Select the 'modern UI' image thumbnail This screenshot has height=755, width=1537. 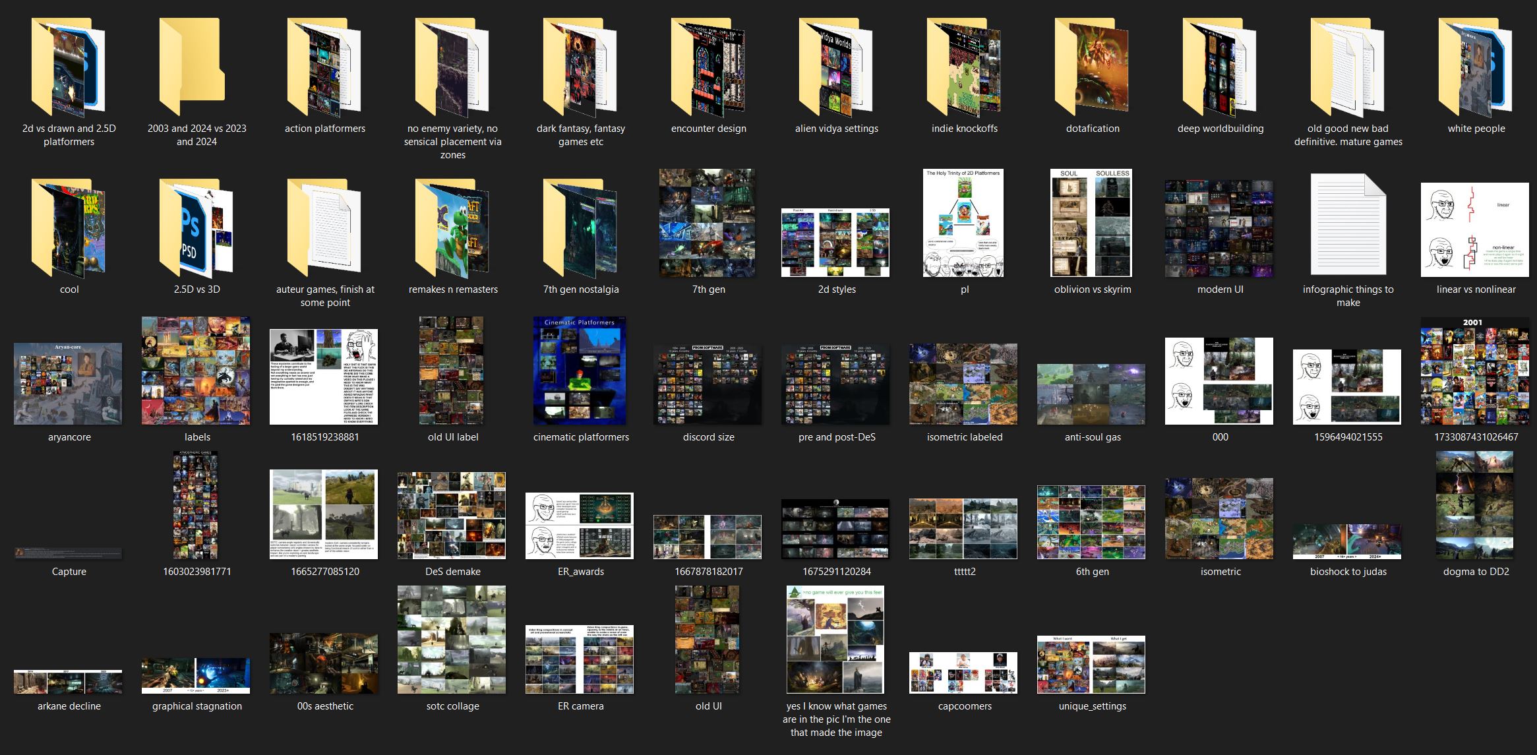click(1219, 228)
